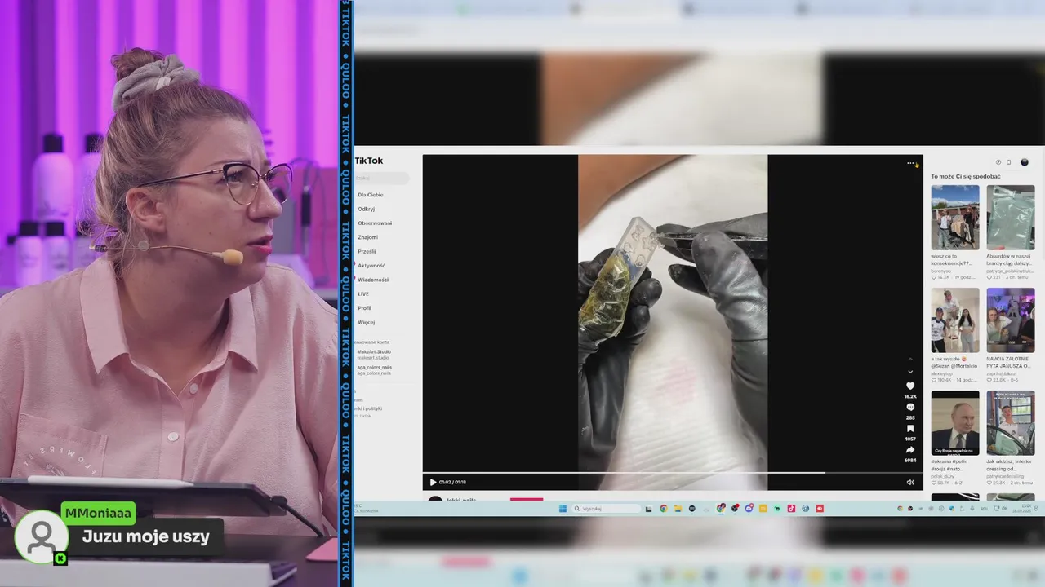The width and height of the screenshot is (1045, 587).
Task: Open the 'Absurdów w naszej branży' recommended video
Action: (1011, 217)
